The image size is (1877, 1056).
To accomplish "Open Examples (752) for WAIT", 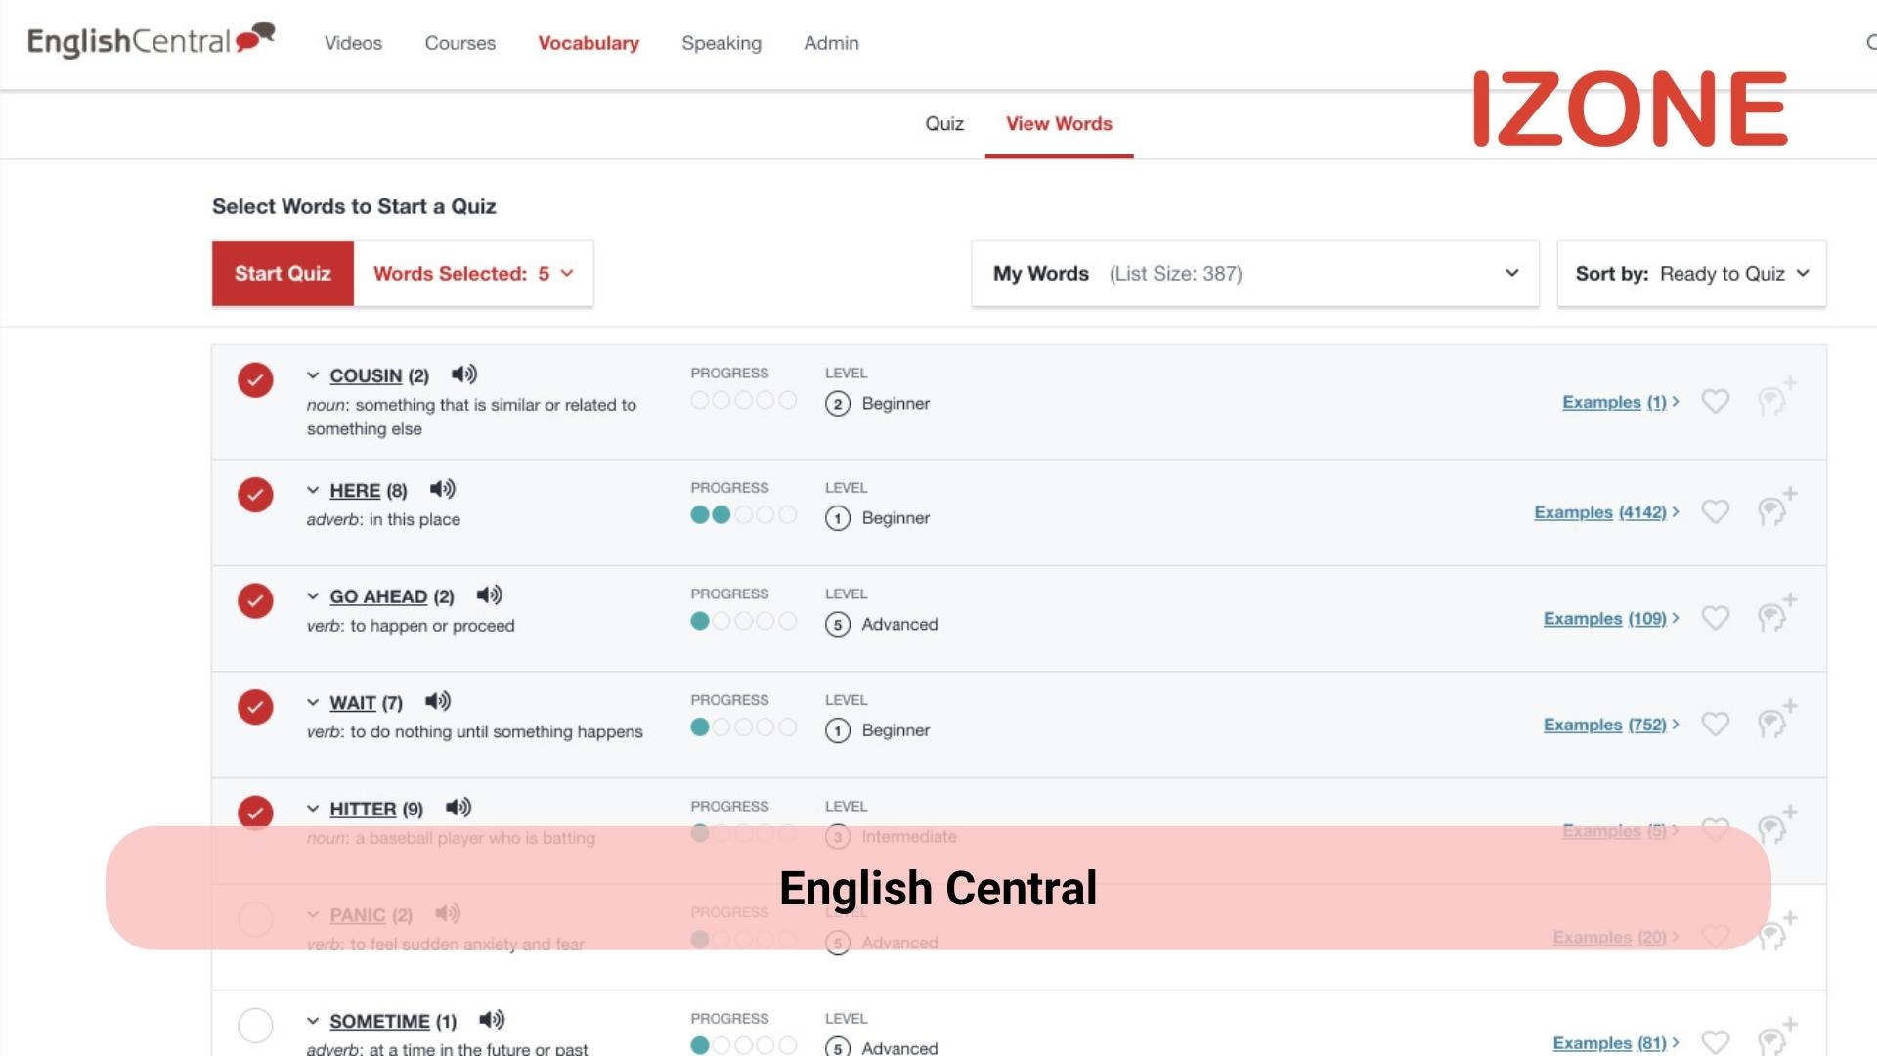I will tap(1611, 725).
